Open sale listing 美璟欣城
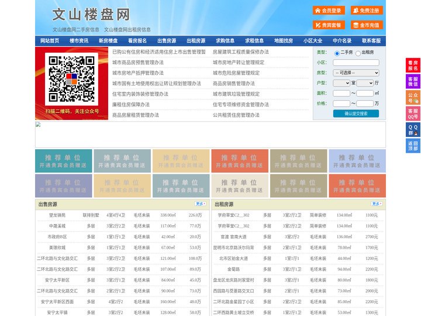 click(x=57, y=248)
